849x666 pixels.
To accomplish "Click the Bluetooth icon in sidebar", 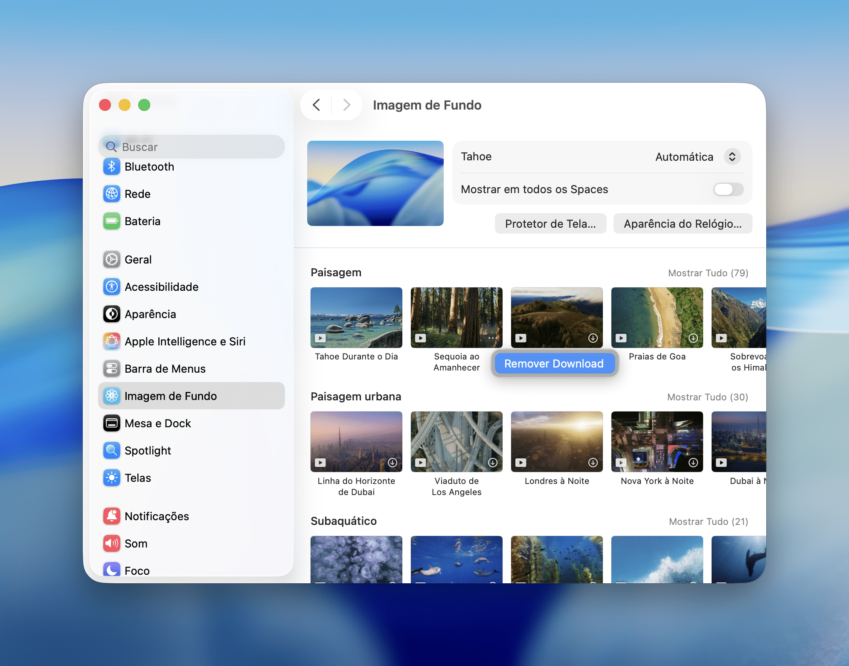I will (112, 167).
